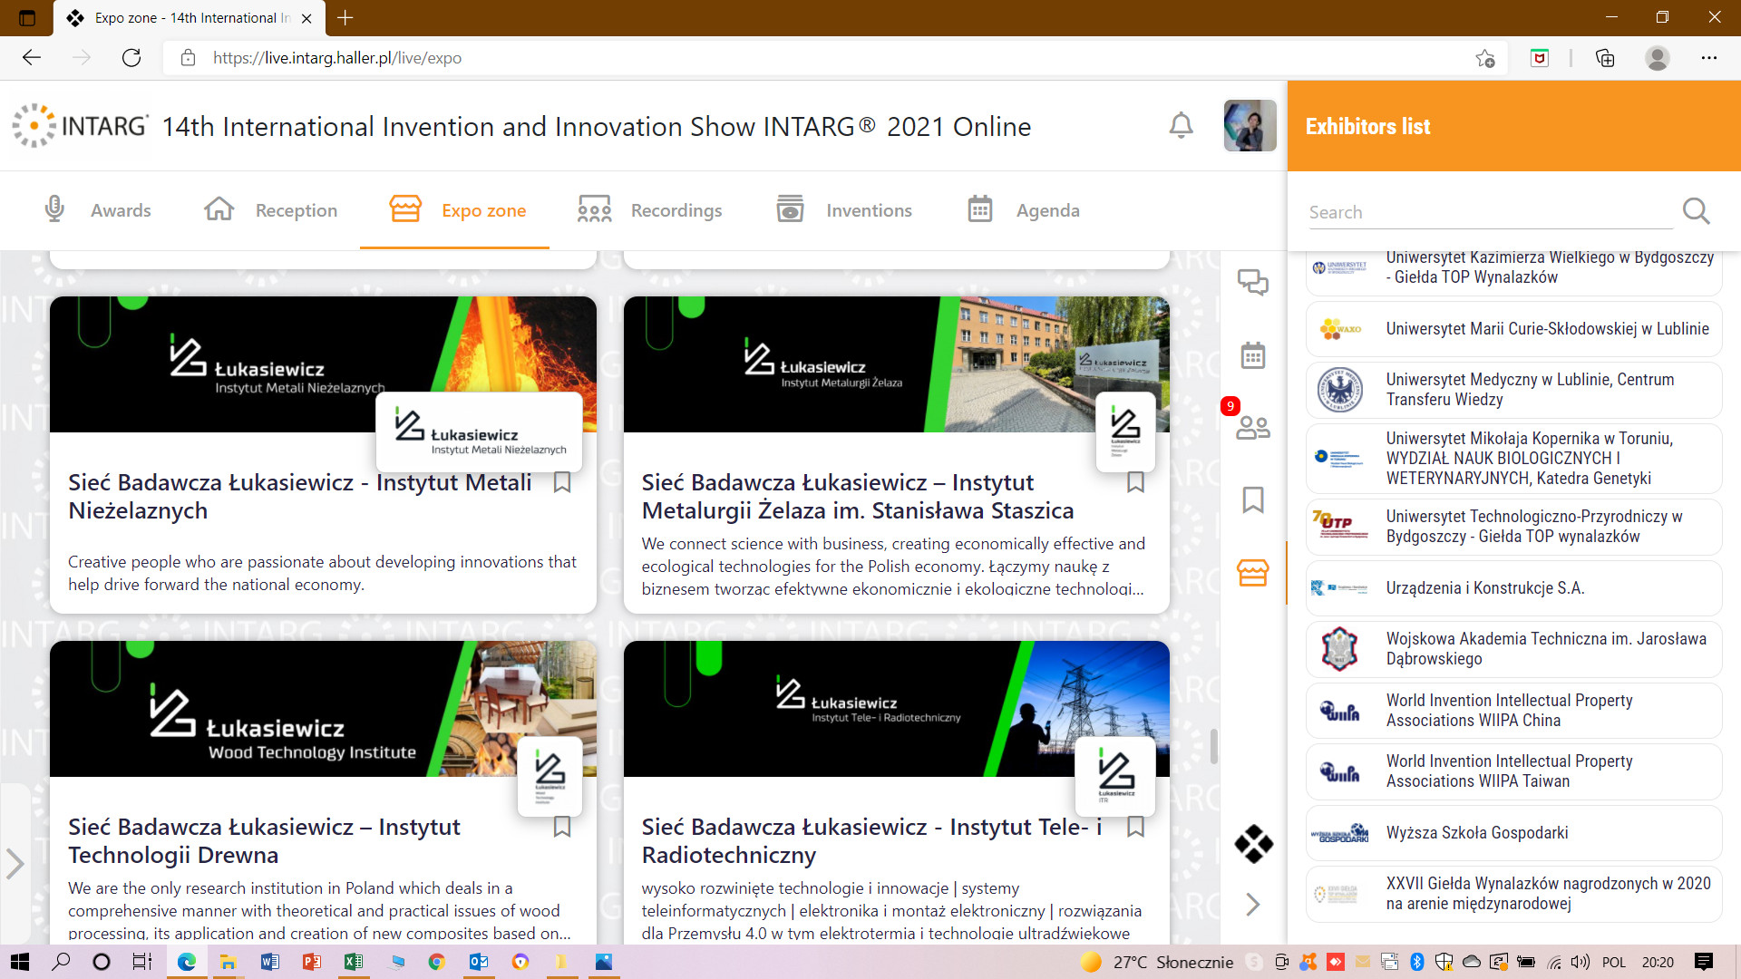The image size is (1741, 979).
Task: Click the expo page scrollbar thumb
Action: click(x=1213, y=746)
